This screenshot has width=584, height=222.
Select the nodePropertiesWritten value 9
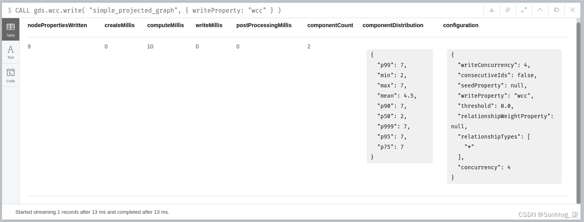tap(29, 46)
